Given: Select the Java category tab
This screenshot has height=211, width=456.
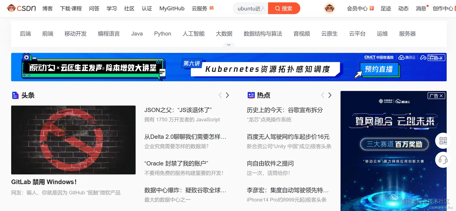Looking at the screenshot, I should (x=137, y=34).
